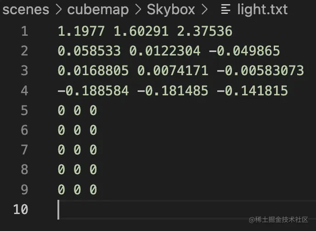Screen dimensions: 316x231
Task: Expand chevron between cubemap and Skybox
Action: pyautogui.click(x=138, y=10)
